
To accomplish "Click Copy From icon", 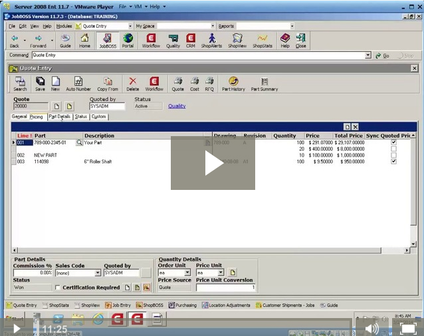I will (x=108, y=84).
